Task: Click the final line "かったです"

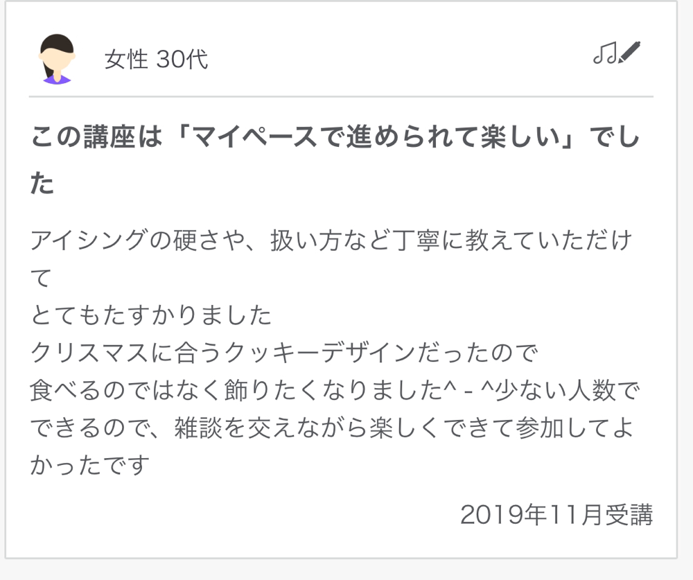Action: (x=90, y=466)
